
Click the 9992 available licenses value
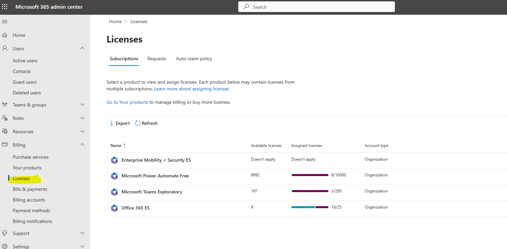point(255,175)
